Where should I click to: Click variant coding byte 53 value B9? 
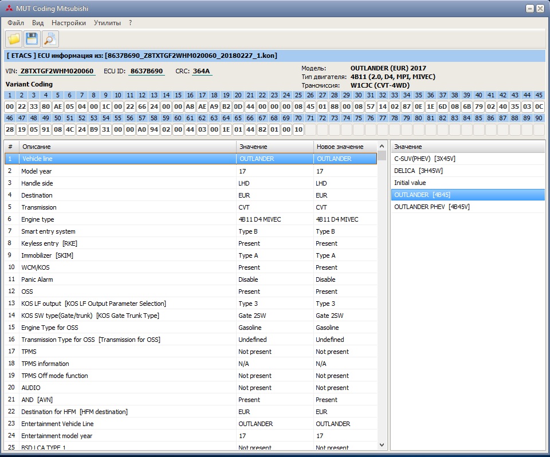(94, 129)
